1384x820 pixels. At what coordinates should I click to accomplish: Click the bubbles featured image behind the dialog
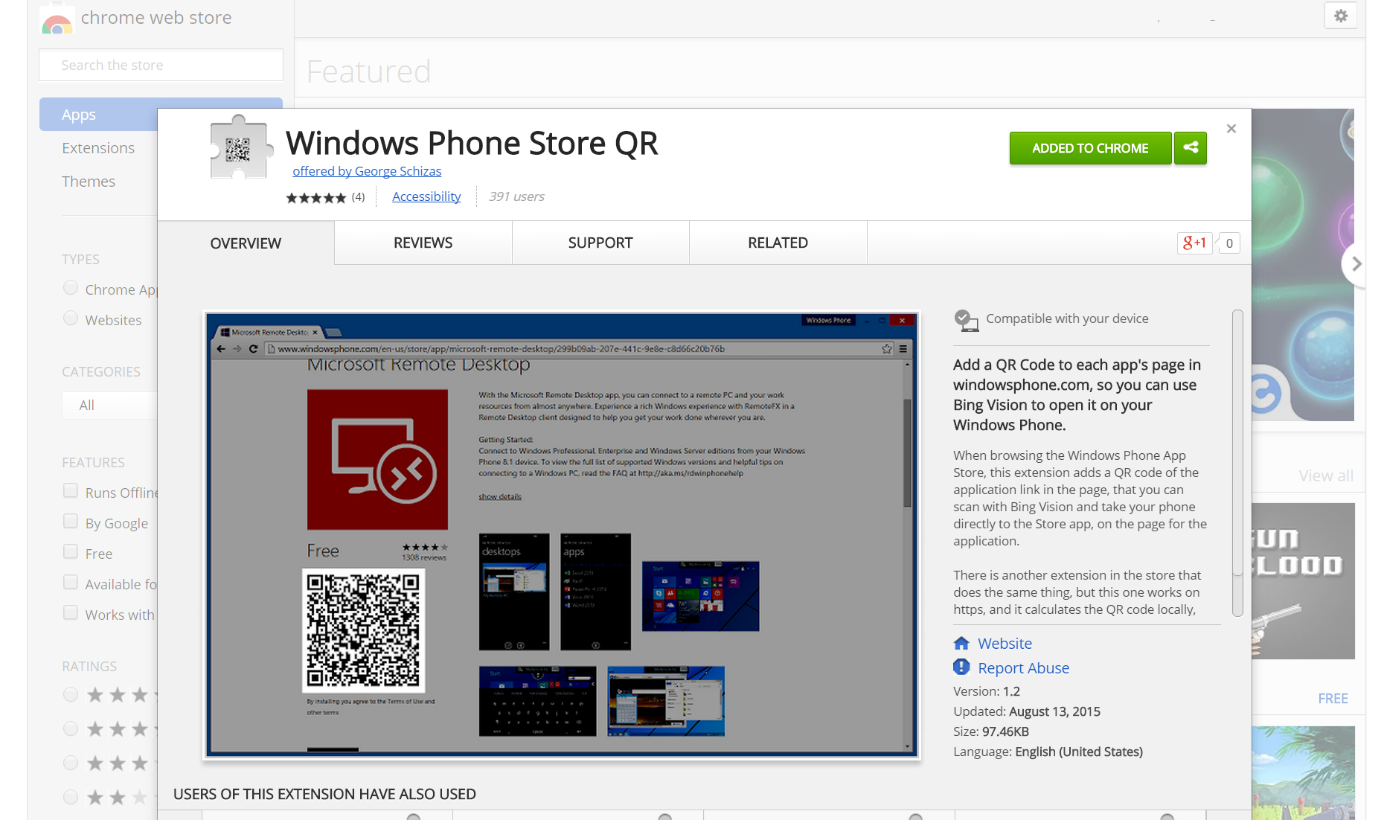1303,265
